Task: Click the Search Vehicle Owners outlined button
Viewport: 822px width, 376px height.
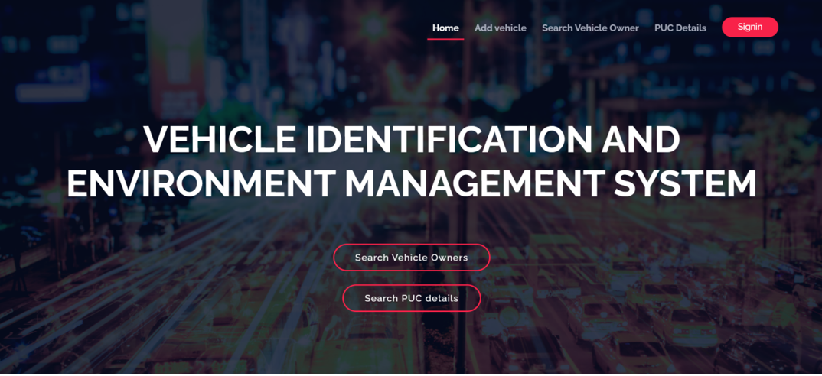Action: pos(412,258)
